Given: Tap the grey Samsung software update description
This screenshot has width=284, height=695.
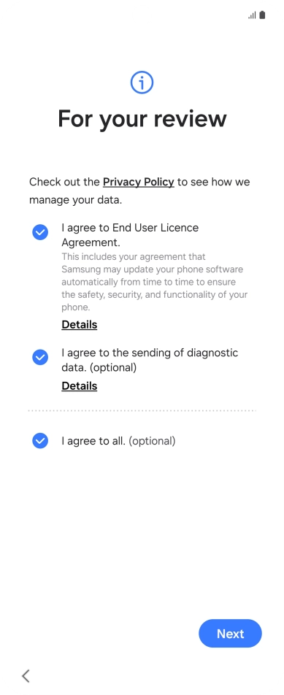Looking at the screenshot, I should tap(154, 282).
